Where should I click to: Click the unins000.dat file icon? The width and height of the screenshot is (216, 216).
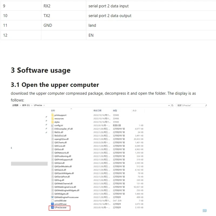pyautogui.click(x=52, y=201)
